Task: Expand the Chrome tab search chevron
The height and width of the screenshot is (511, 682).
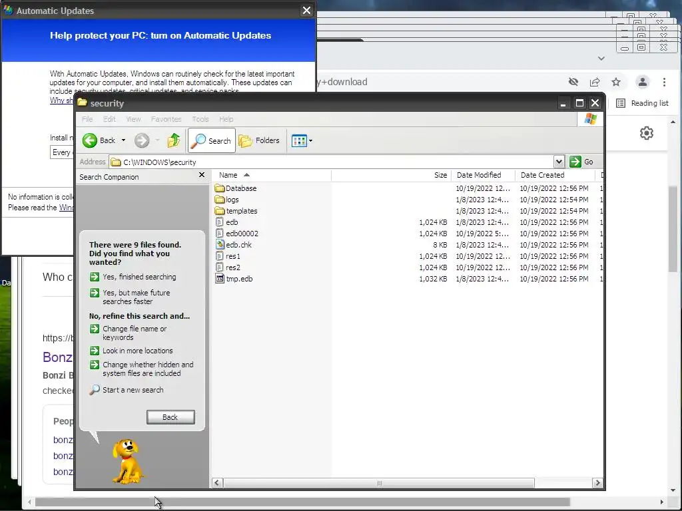Action: 601,59
